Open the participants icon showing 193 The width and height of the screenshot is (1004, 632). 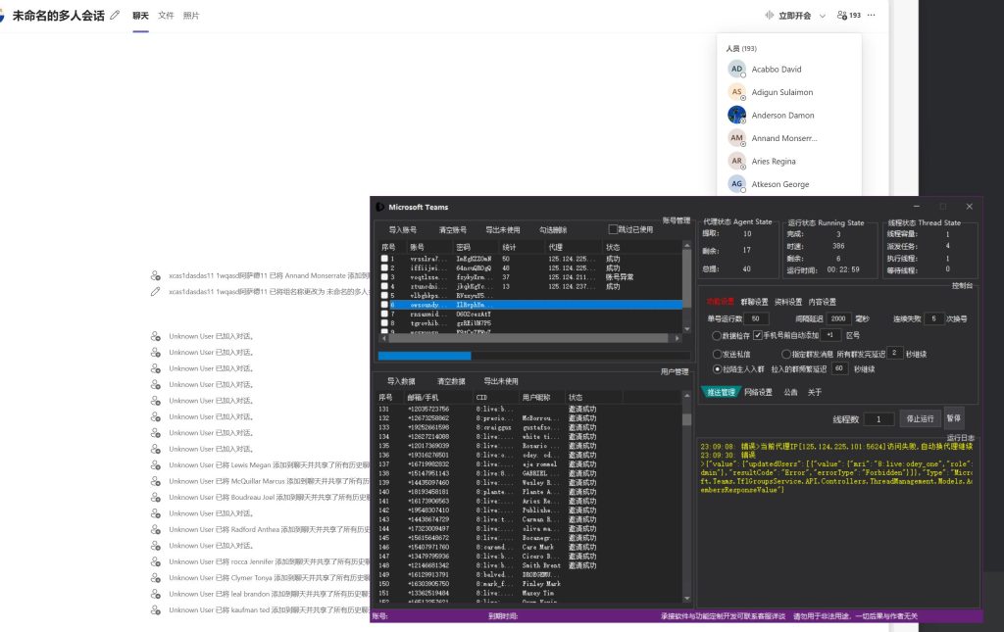pyautogui.click(x=848, y=16)
